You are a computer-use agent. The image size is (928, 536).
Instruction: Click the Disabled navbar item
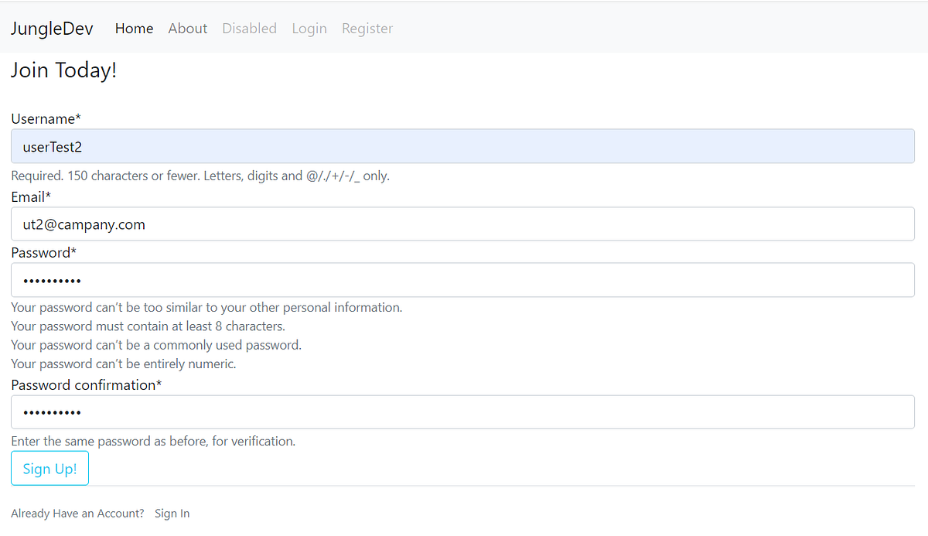[249, 29]
